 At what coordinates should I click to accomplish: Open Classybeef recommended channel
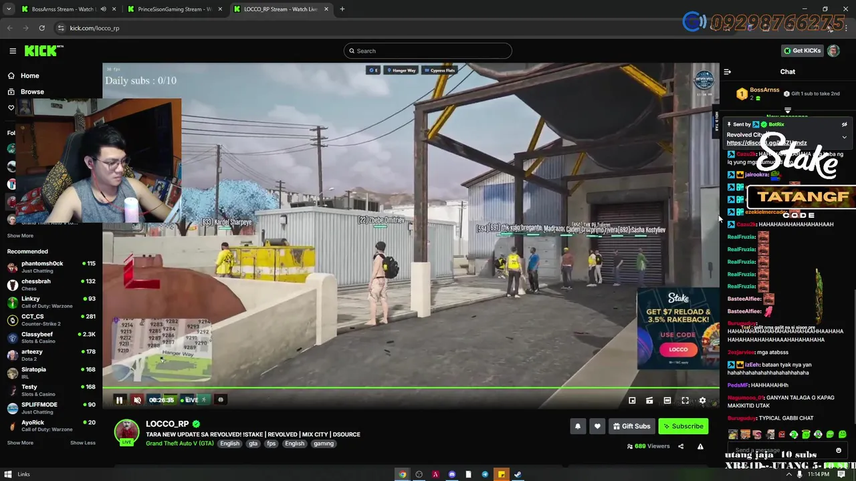point(51,337)
